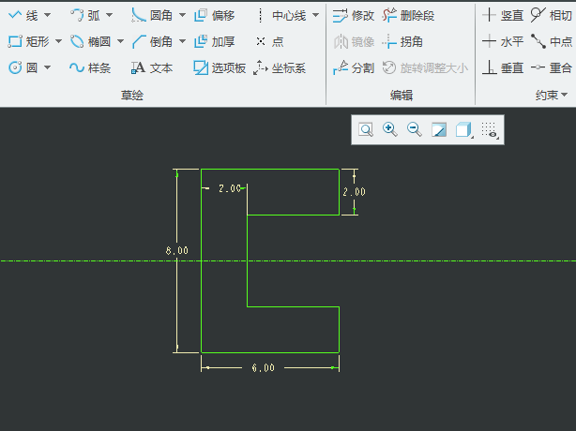The height and width of the screenshot is (431, 576).
Task: Apply the 重合 (Coincident) constraint
Action: pyautogui.click(x=552, y=67)
